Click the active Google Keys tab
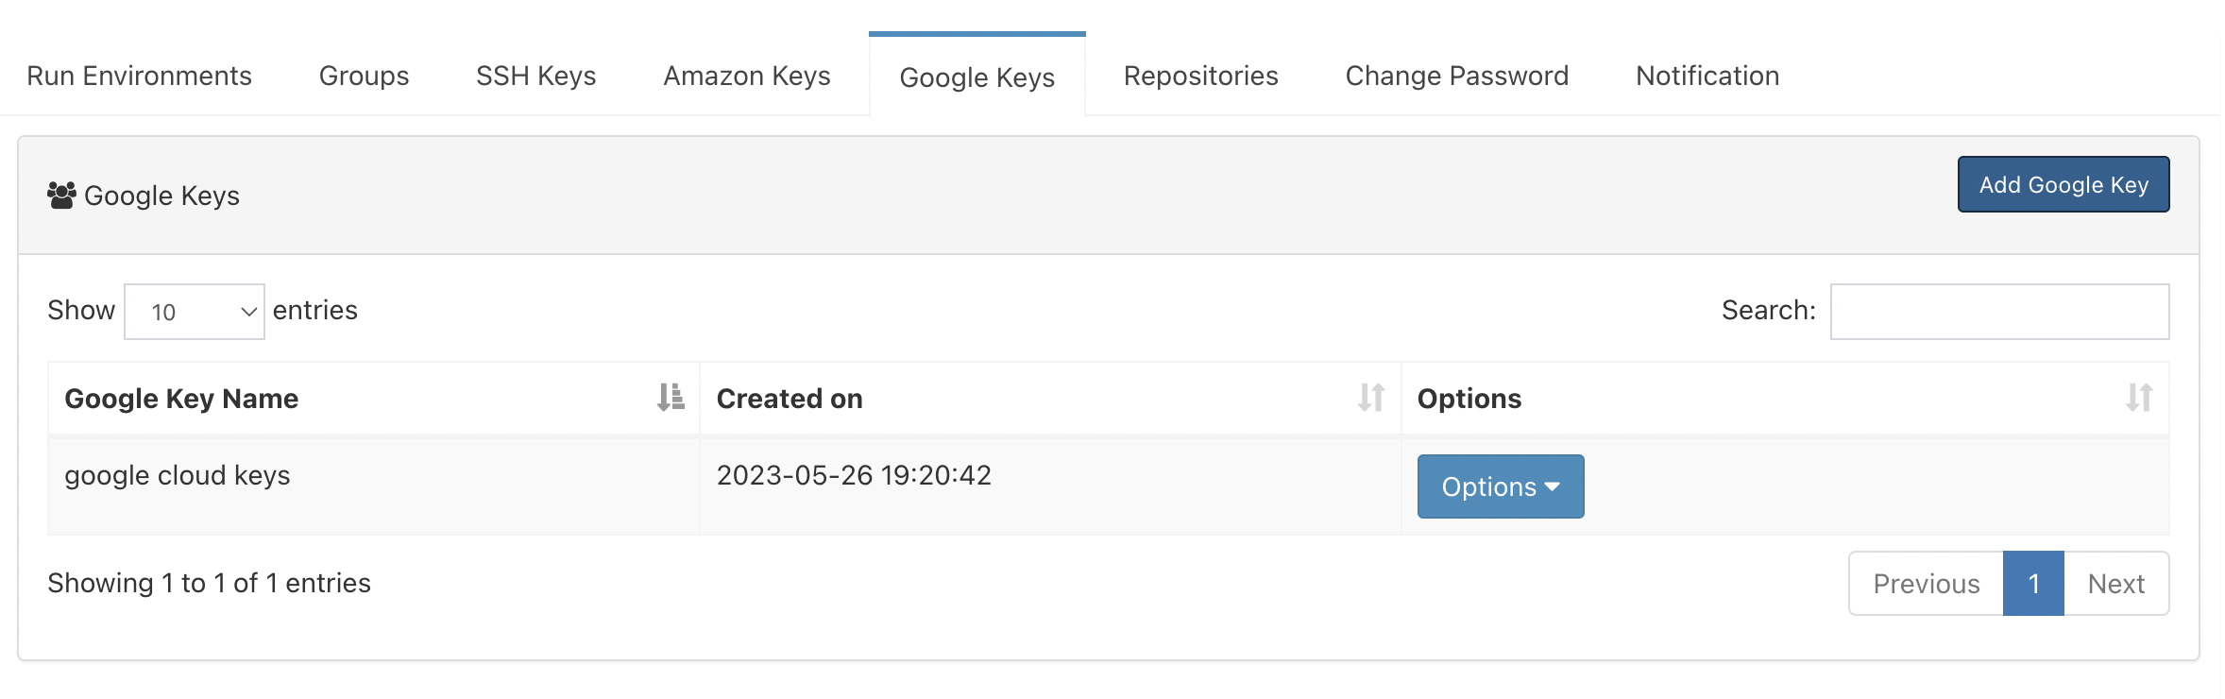 coord(977,77)
